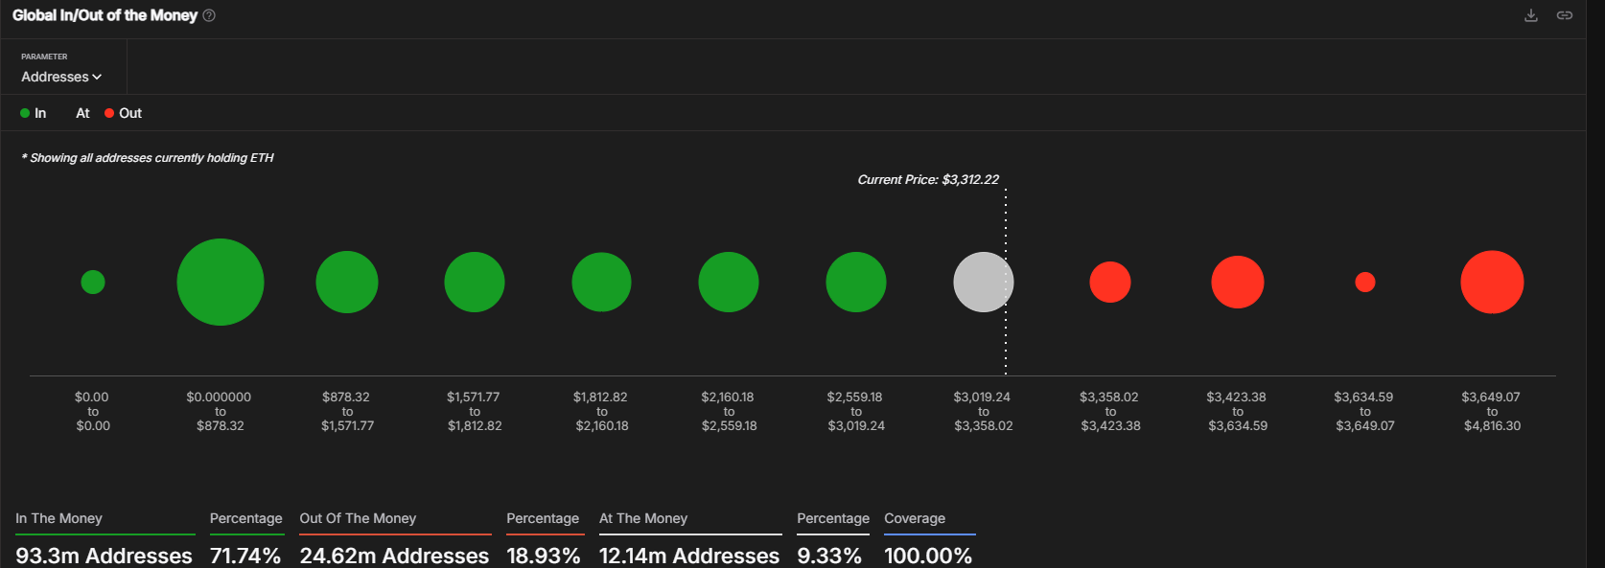
Task: Select the green bubble for $2,160.18 to $2,559.18
Action: pyautogui.click(x=729, y=282)
